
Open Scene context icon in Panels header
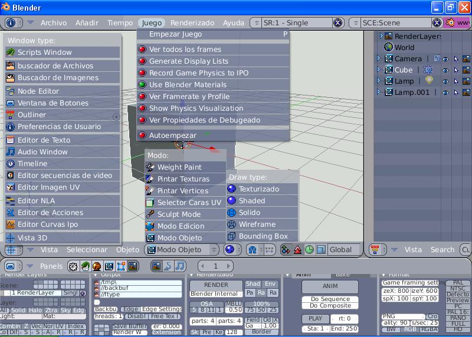pos(133,266)
